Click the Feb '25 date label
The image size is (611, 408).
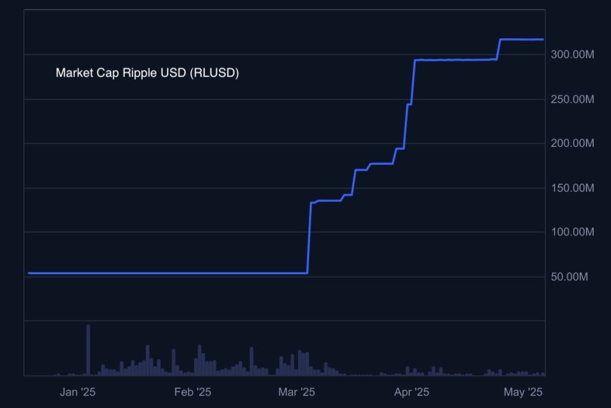(193, 392)
